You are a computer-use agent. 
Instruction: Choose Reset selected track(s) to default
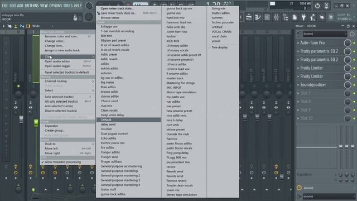68,72
